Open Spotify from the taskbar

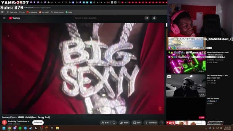pos(20,128)
